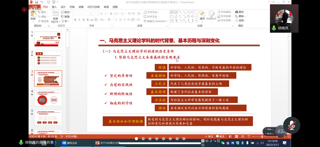Click the Reset (重置) slide icon
This screenshot has width=320, height=147.
pos(66,17)
